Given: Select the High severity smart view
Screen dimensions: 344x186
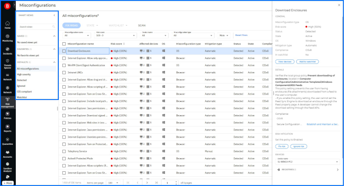Looking at the screenshot, I should tap(24, 75).
